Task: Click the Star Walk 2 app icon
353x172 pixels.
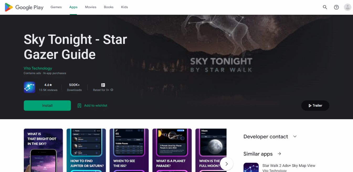Action: coord(251,167)
